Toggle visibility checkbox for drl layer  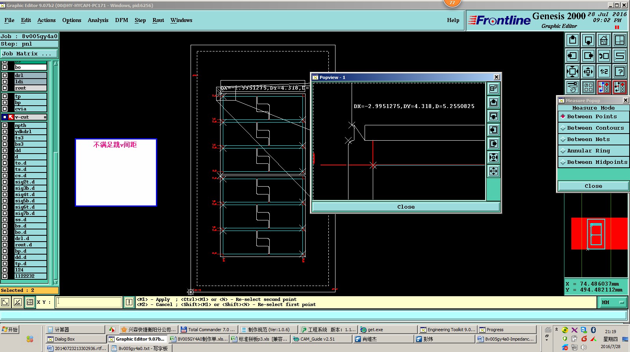pyautogui.click(x=5, y=75)
